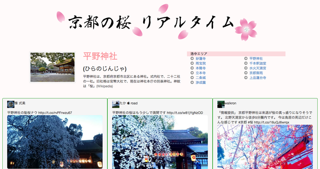Open the 平野神社 link in area list

(256, 59)
